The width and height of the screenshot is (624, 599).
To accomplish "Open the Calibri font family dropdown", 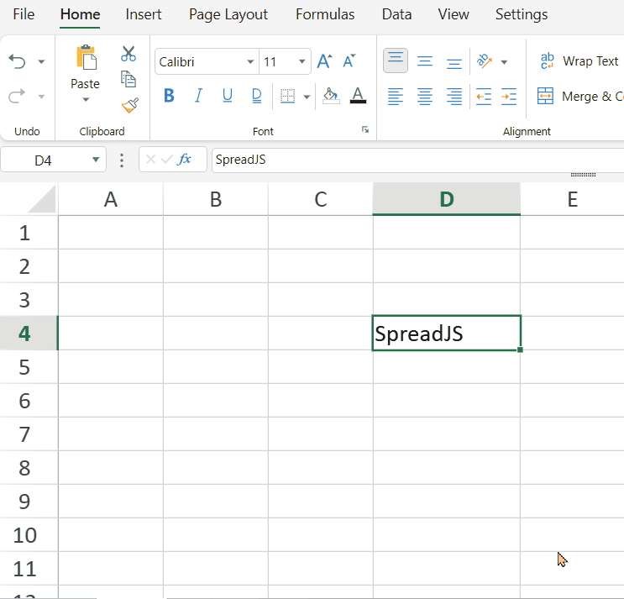I will click(250, 61).
